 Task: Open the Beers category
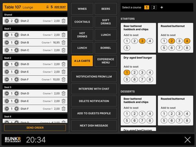tap(105, 9)
